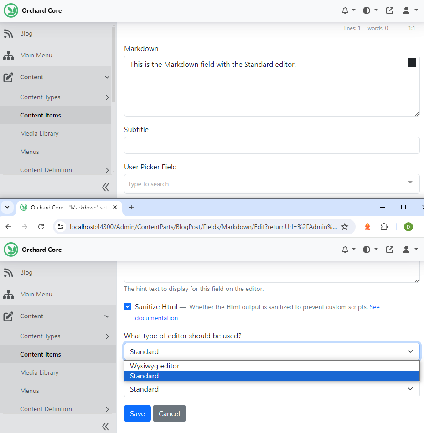
Task: Click orange extension icon in browser toolbar
Action: click(x=367, y=227)
